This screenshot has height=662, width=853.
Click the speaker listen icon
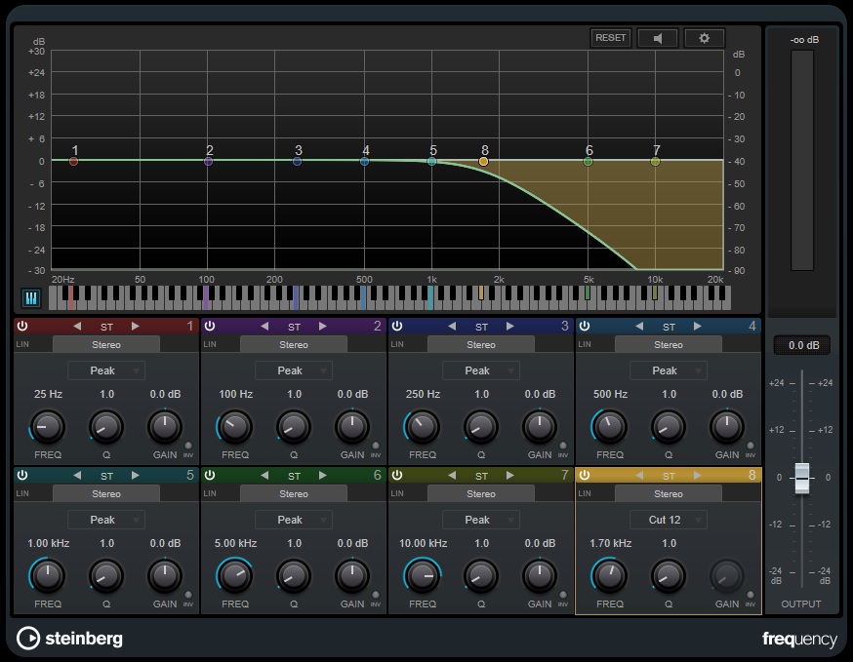coord(658,38)
